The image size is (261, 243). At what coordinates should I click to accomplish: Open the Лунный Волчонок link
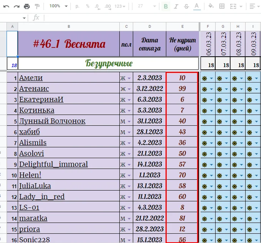[x=52, y=121]
